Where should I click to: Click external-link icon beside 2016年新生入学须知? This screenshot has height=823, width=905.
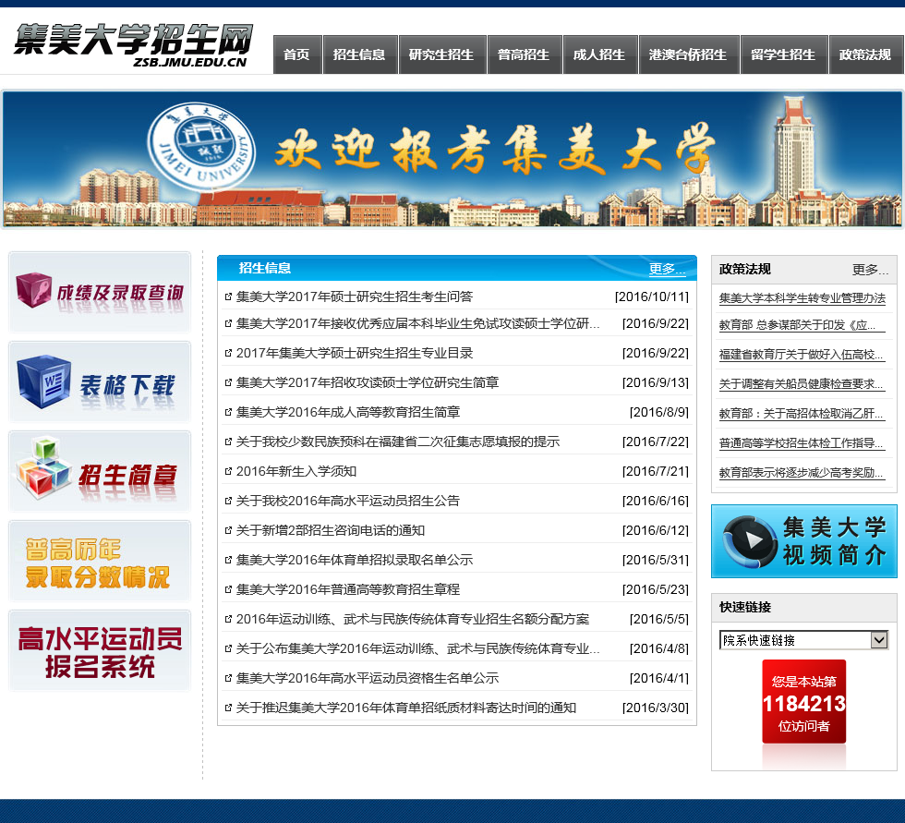point(228,471)
